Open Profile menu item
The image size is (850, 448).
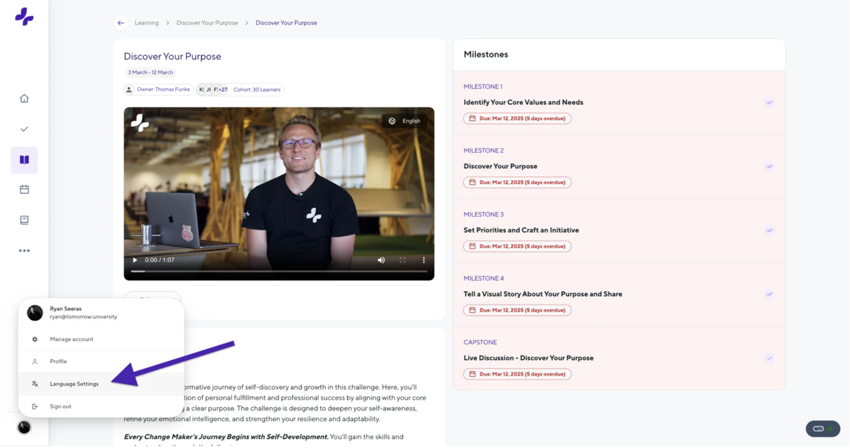101,361
